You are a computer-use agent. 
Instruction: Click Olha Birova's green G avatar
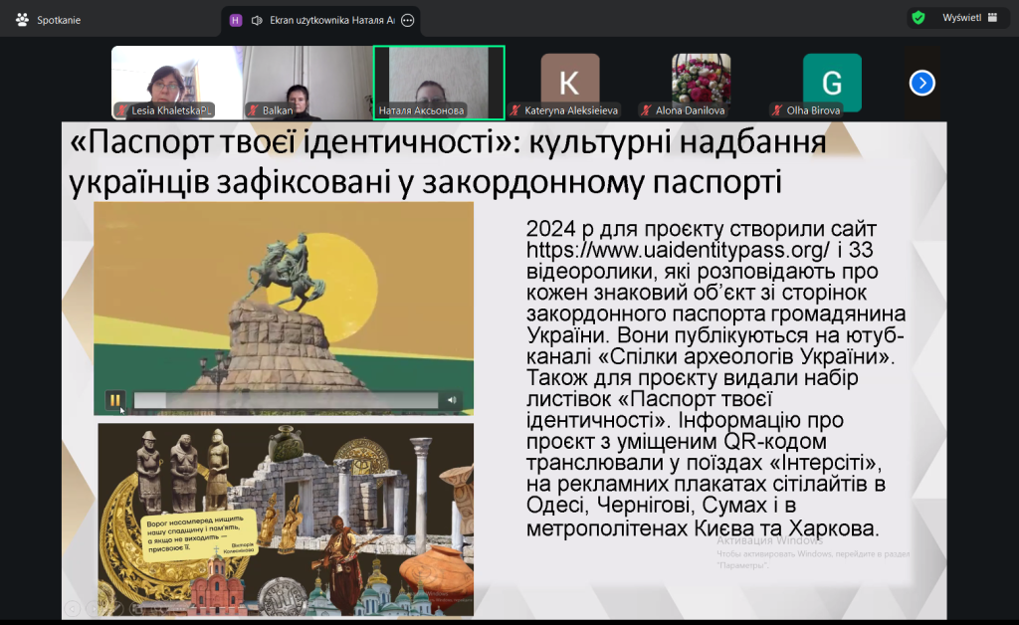832,81
